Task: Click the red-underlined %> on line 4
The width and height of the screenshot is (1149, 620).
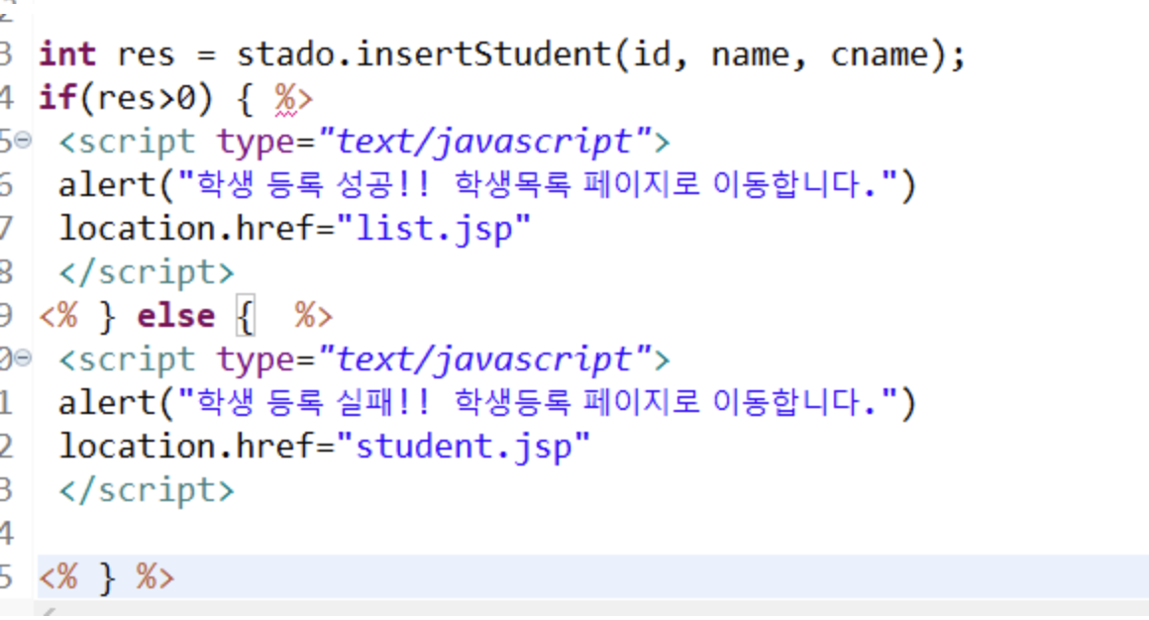Action: click(x=290, y=96)
